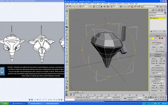Open the Utilities hammer panel tab
The width and height of the screenshot is (168, 105).
(165, 10)
